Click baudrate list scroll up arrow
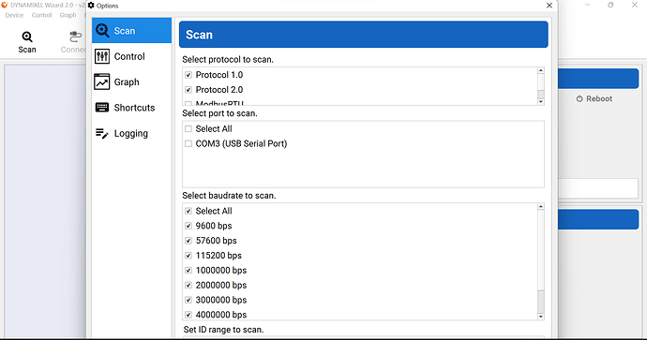647x340 pixels. coord(541,206)
